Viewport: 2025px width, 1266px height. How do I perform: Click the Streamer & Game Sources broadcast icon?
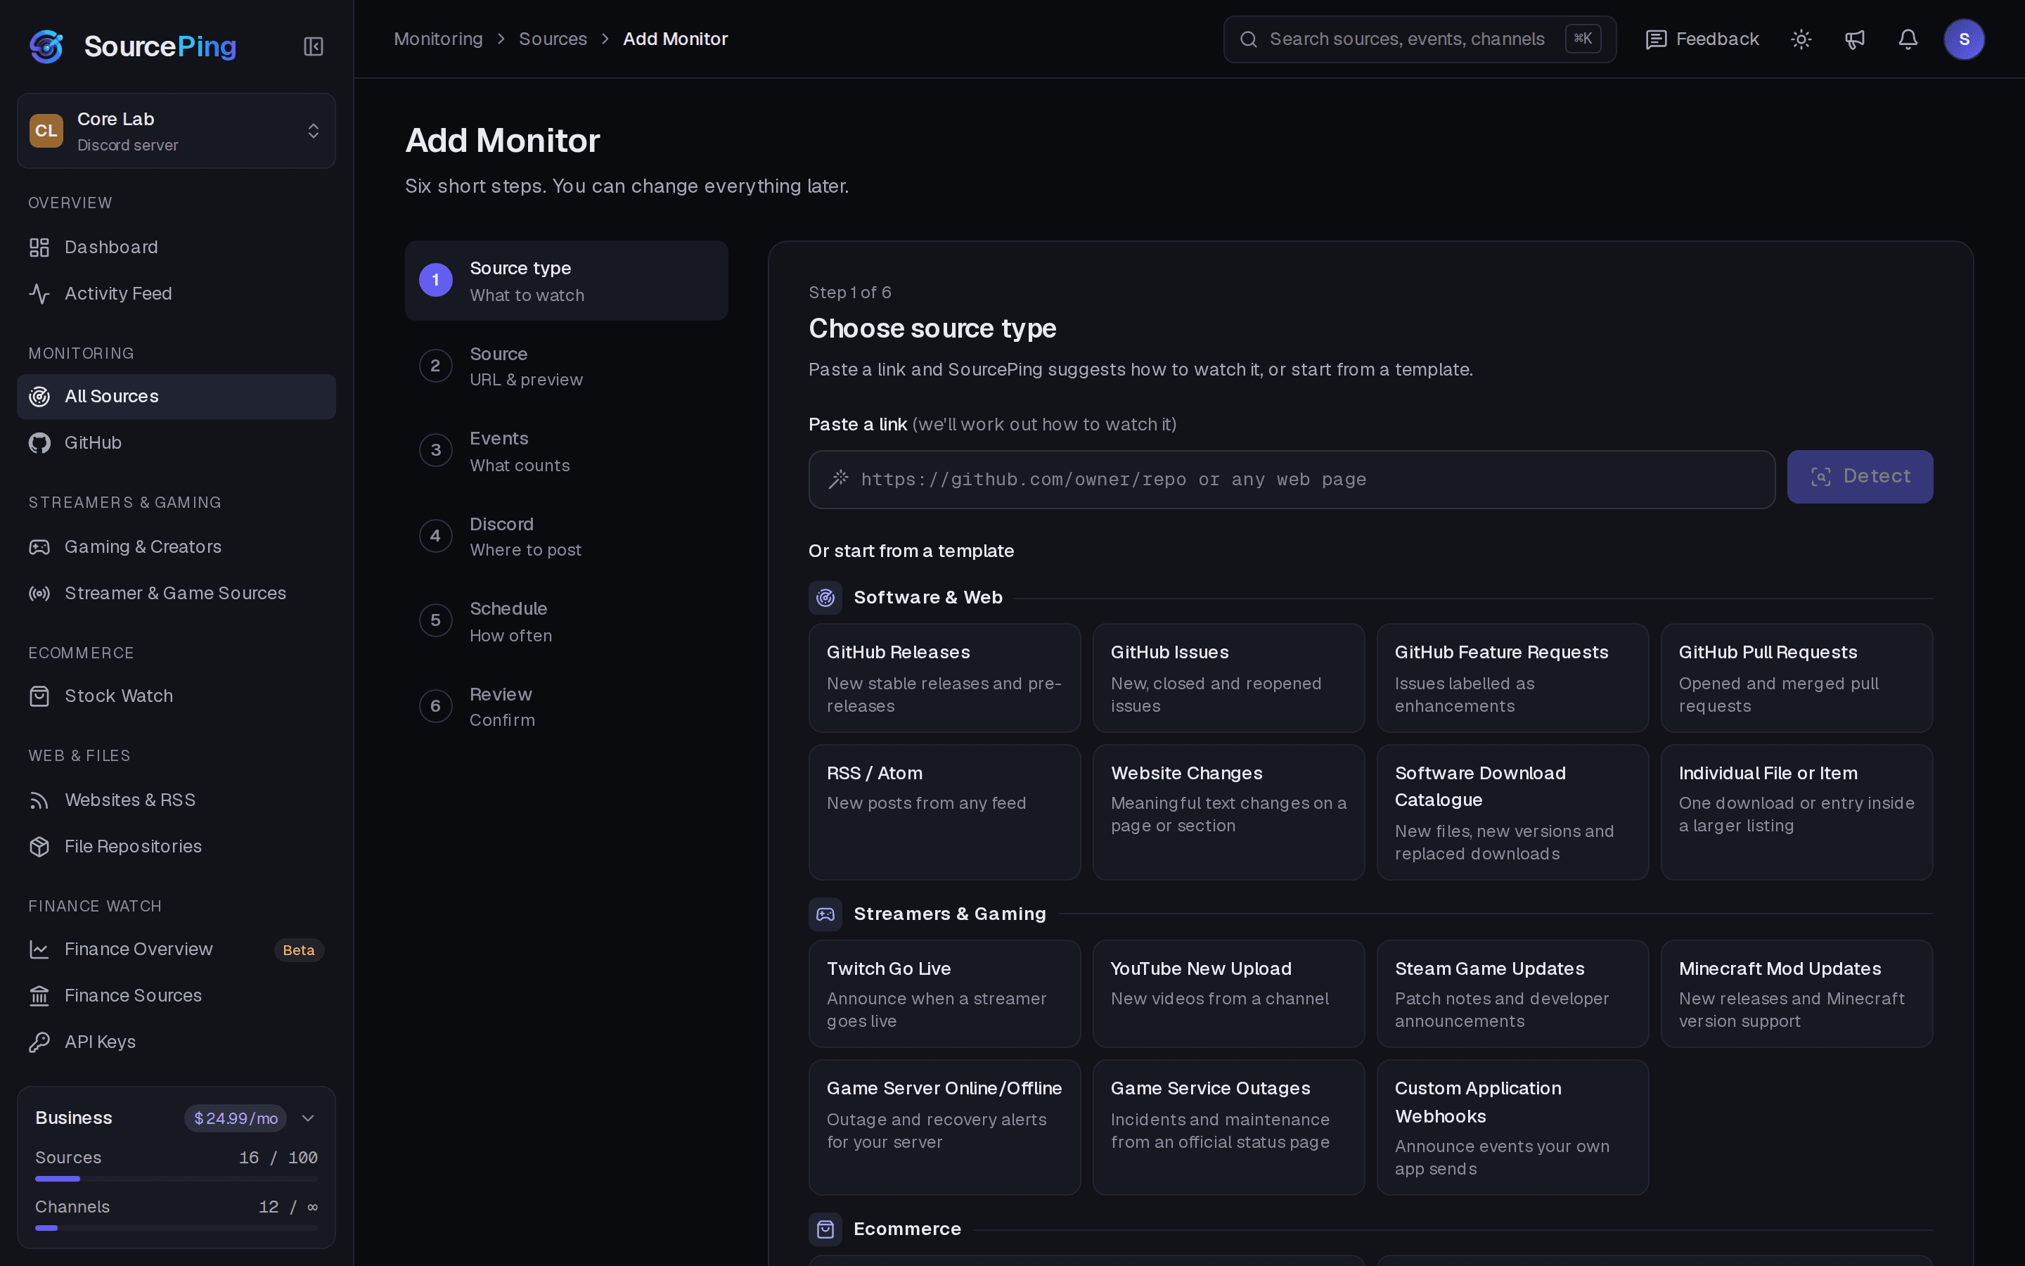39,593
